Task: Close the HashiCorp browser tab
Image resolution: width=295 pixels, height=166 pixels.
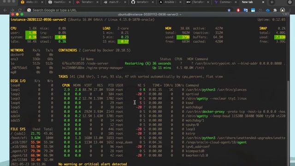Action: (70, 2)
